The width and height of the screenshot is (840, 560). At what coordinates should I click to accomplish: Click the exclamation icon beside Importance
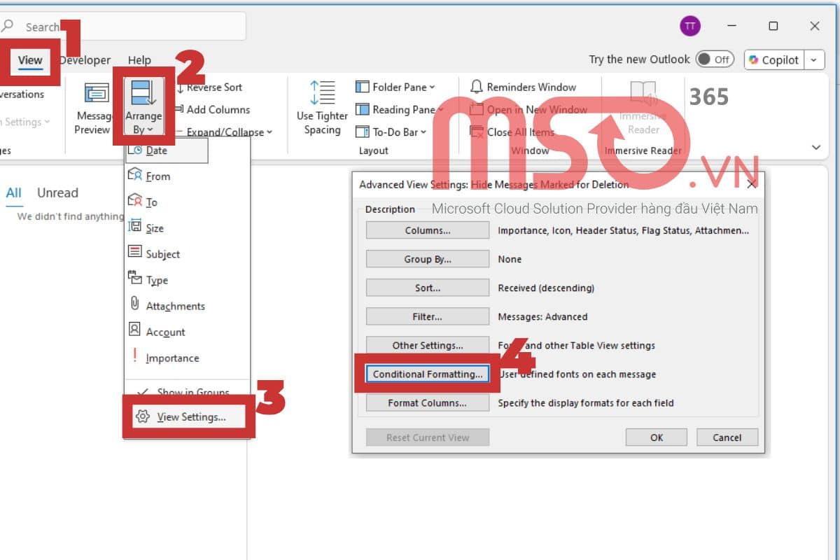[x=134, y=356]
